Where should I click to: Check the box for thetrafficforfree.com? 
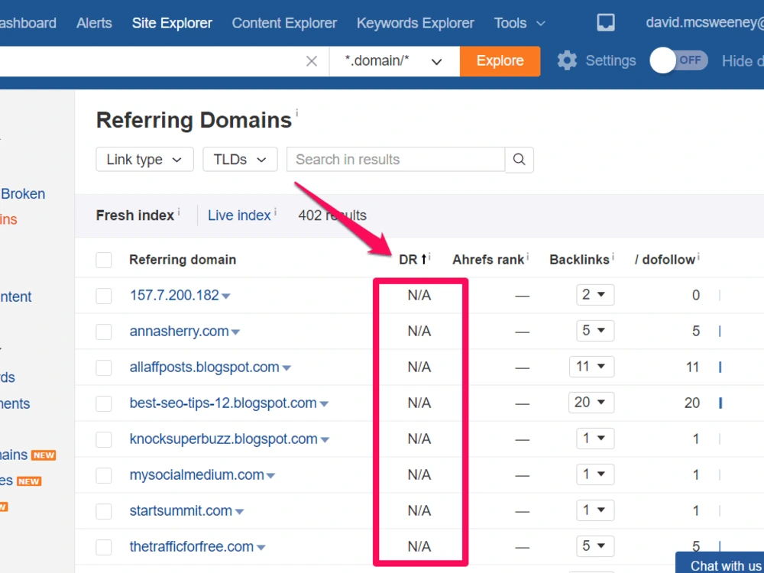point(104,547)
